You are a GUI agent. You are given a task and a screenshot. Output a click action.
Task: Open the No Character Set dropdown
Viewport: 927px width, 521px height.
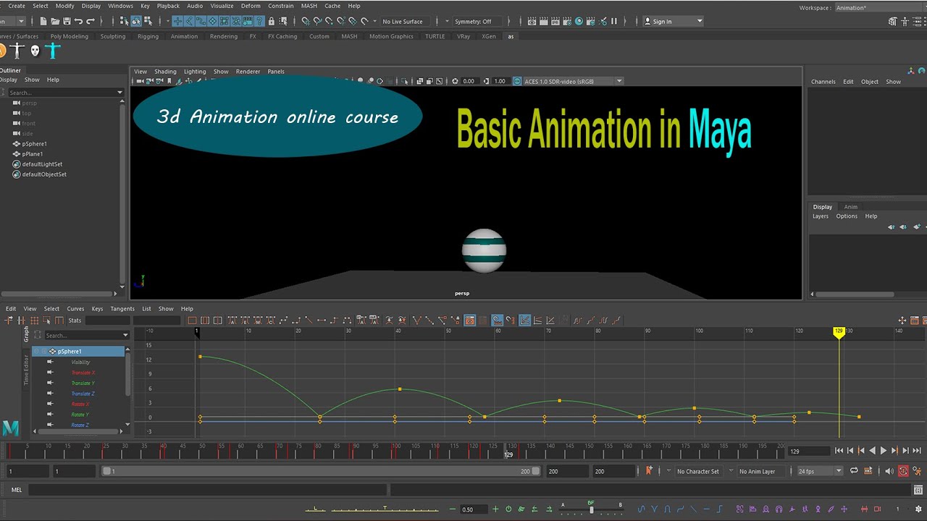click(698, 471)
